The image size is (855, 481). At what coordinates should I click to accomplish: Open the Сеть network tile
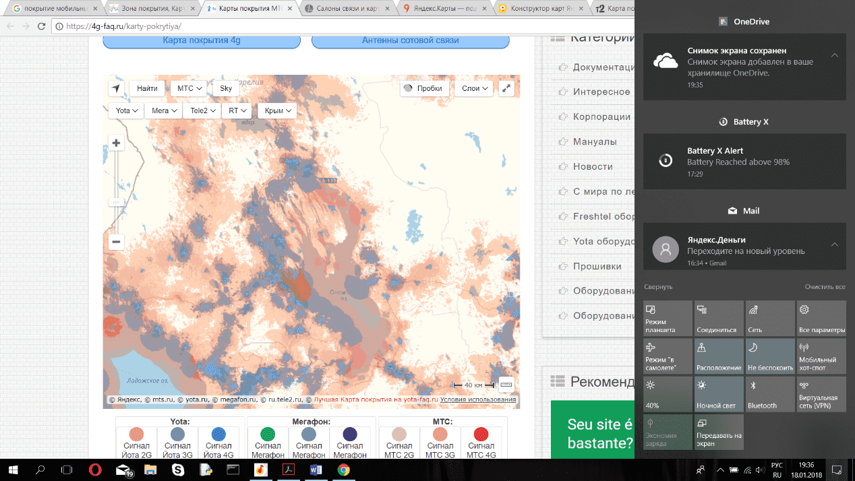point(770,318)
